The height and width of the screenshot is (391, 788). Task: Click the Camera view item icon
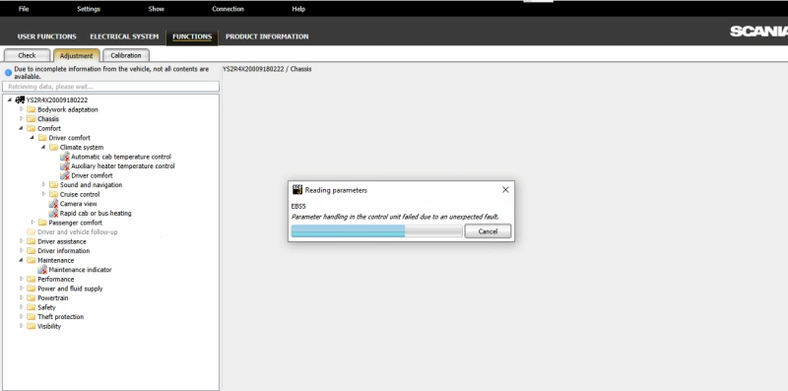click(x=54, y=204)
